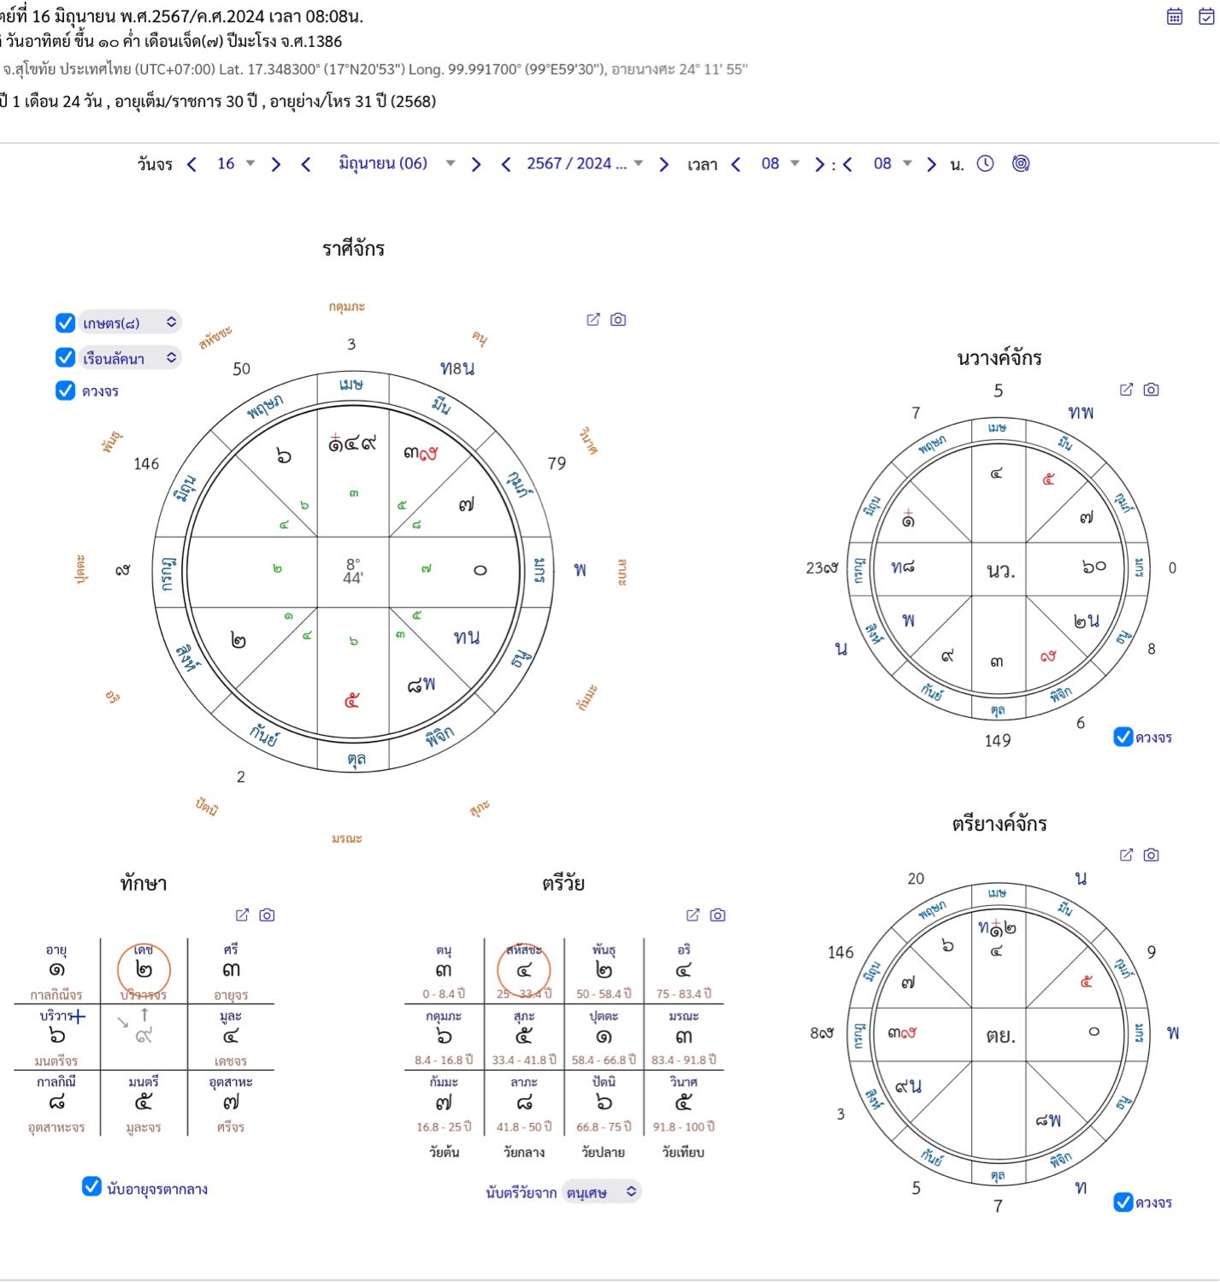The width and height of the screenshot is (1220, 1282).
Task: Open the นับตรีวัยจาก ตนุเศษ dropdown
Action: [602, 1191]
